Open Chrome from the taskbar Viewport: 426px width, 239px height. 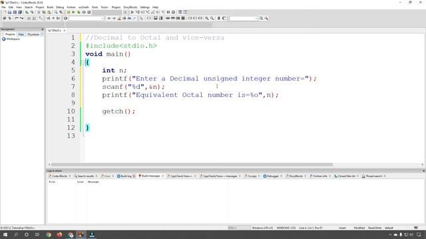click(49, 234)
